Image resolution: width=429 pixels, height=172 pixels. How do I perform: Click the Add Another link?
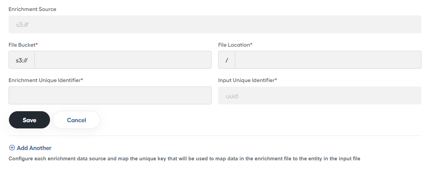(x=30, y=148)
